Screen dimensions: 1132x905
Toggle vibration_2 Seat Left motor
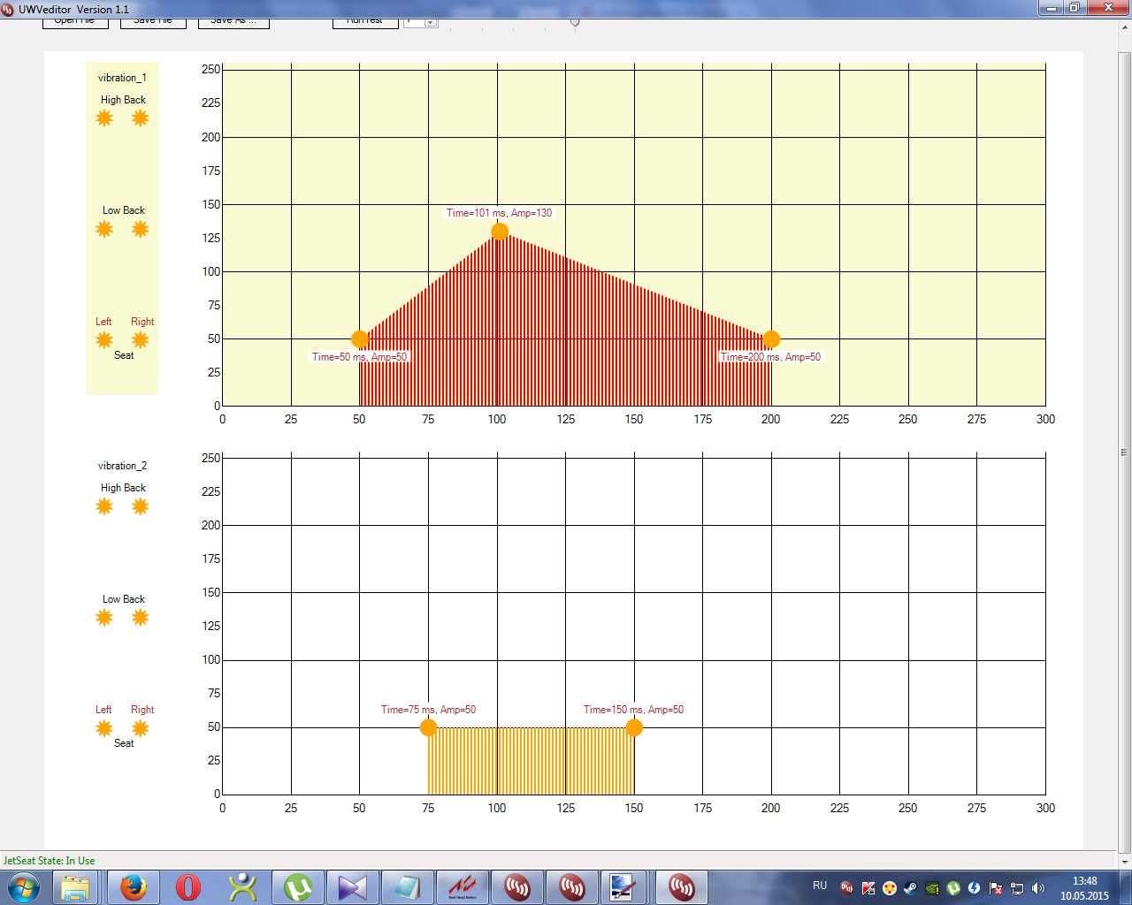[x=104, y=728]
